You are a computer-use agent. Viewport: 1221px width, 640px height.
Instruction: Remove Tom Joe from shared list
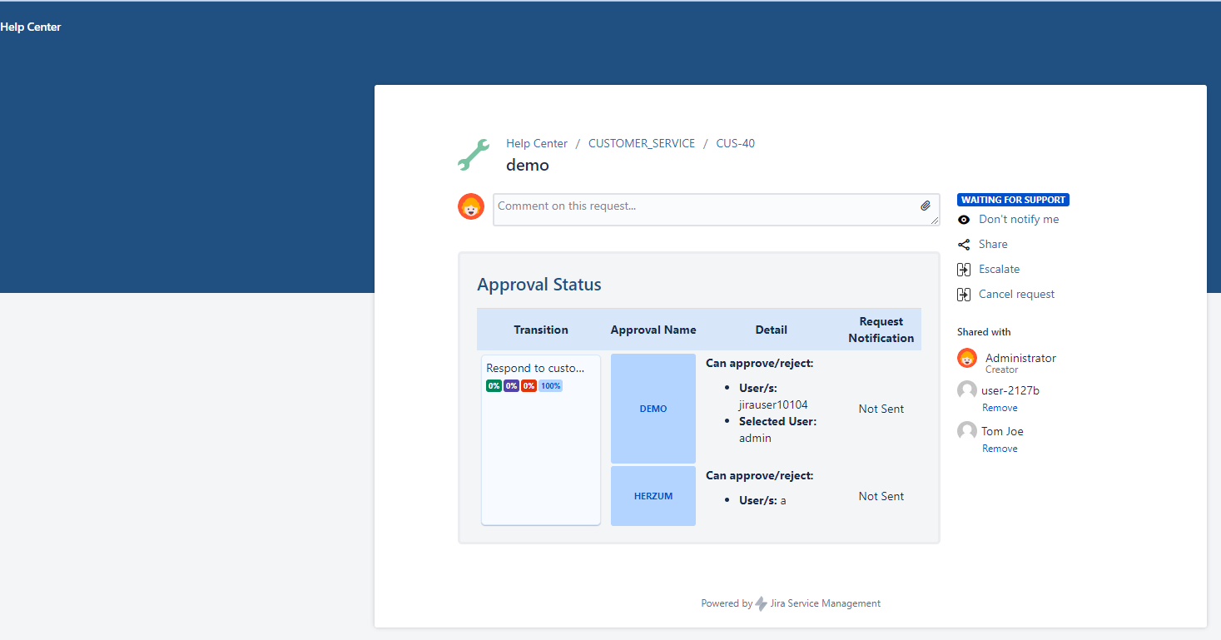click(1000, 449)
